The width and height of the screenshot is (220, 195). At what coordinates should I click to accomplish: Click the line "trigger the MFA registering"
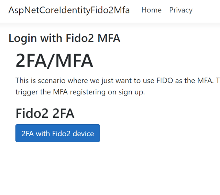coord(80,92)
